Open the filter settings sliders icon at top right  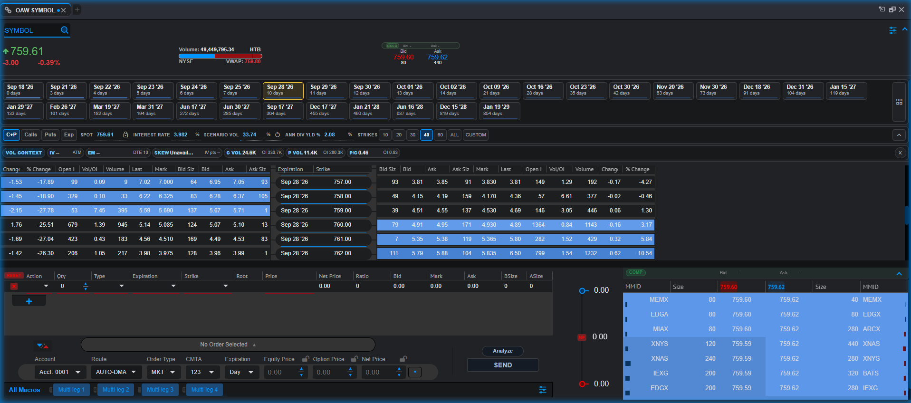893,30
